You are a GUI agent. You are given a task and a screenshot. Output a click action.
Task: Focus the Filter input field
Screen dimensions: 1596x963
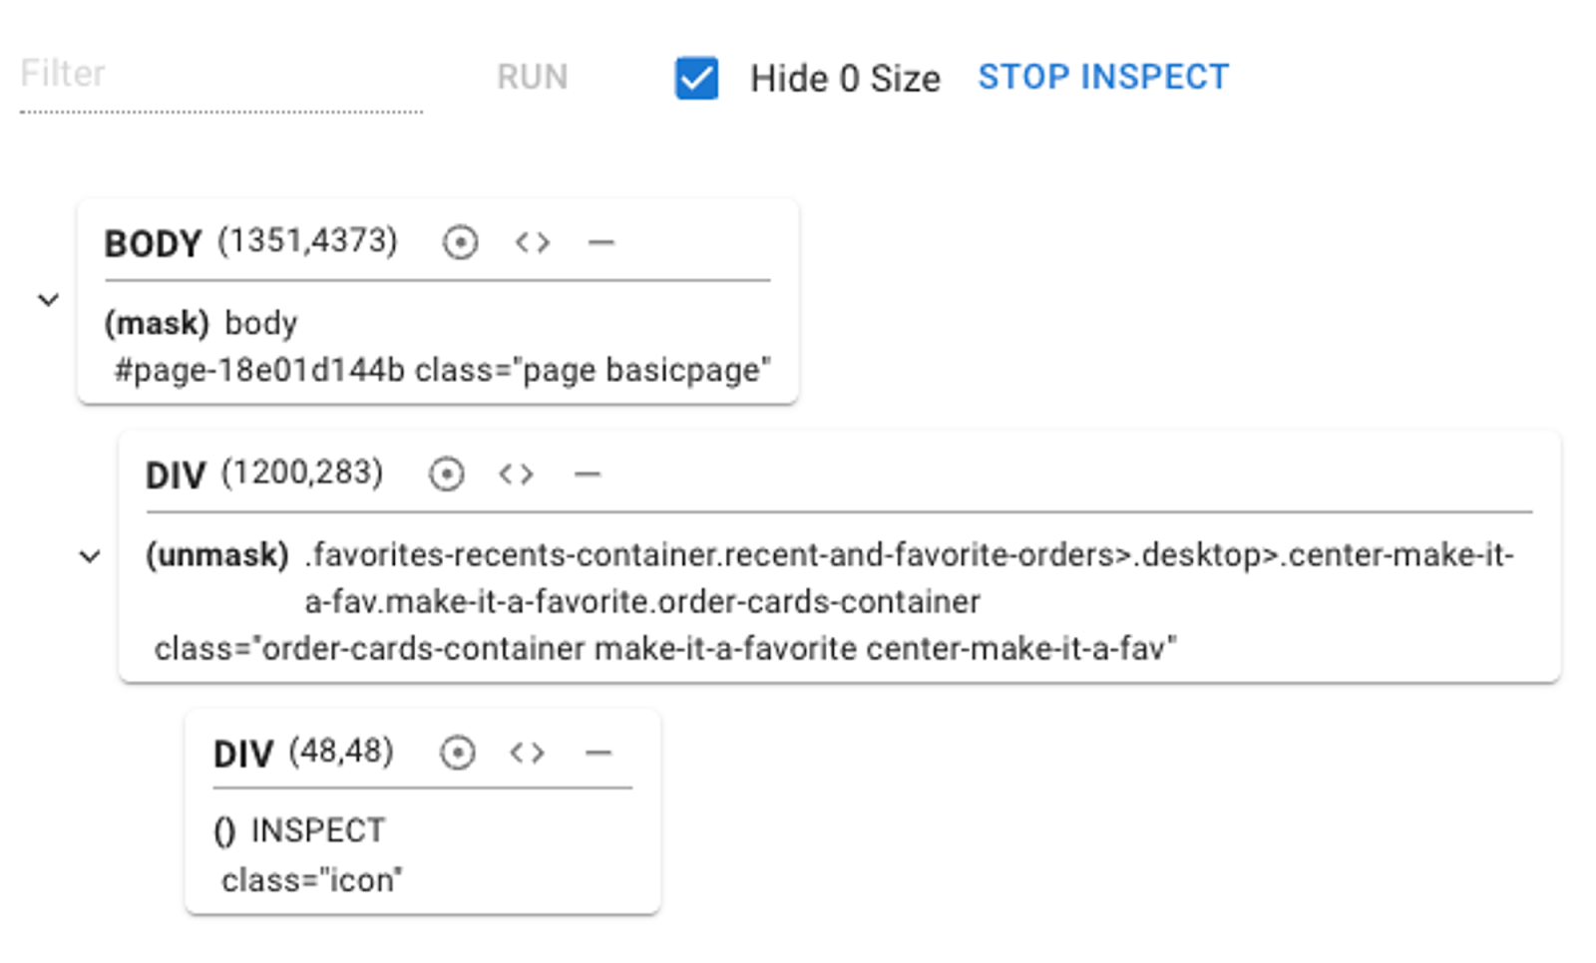(221, 77)
